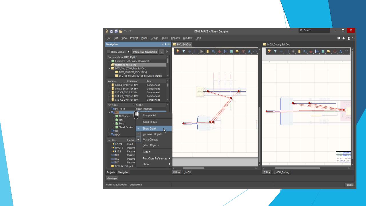Image resolution: width=366 pixels, height=206 pixels.
Task: Collapse the DT01_Top tree node
Action: (109, 68)
